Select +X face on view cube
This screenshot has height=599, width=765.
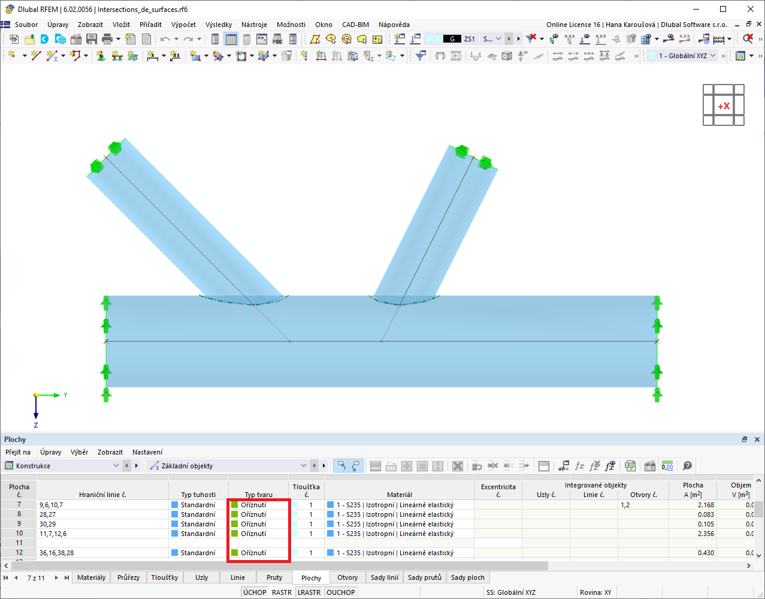click(x=724, y=106)
